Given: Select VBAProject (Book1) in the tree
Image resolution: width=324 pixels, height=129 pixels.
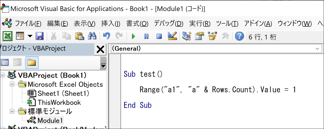Looking at the screenshot, I should [52, 75].
